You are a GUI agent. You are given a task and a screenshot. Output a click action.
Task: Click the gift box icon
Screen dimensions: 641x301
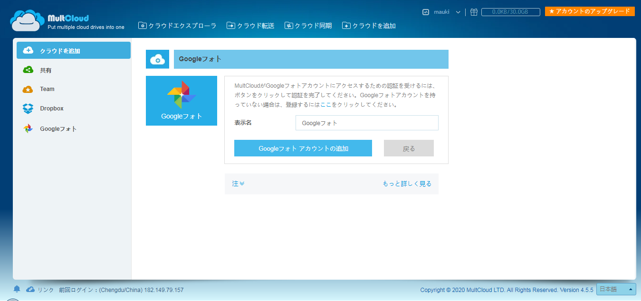(474, 12)
